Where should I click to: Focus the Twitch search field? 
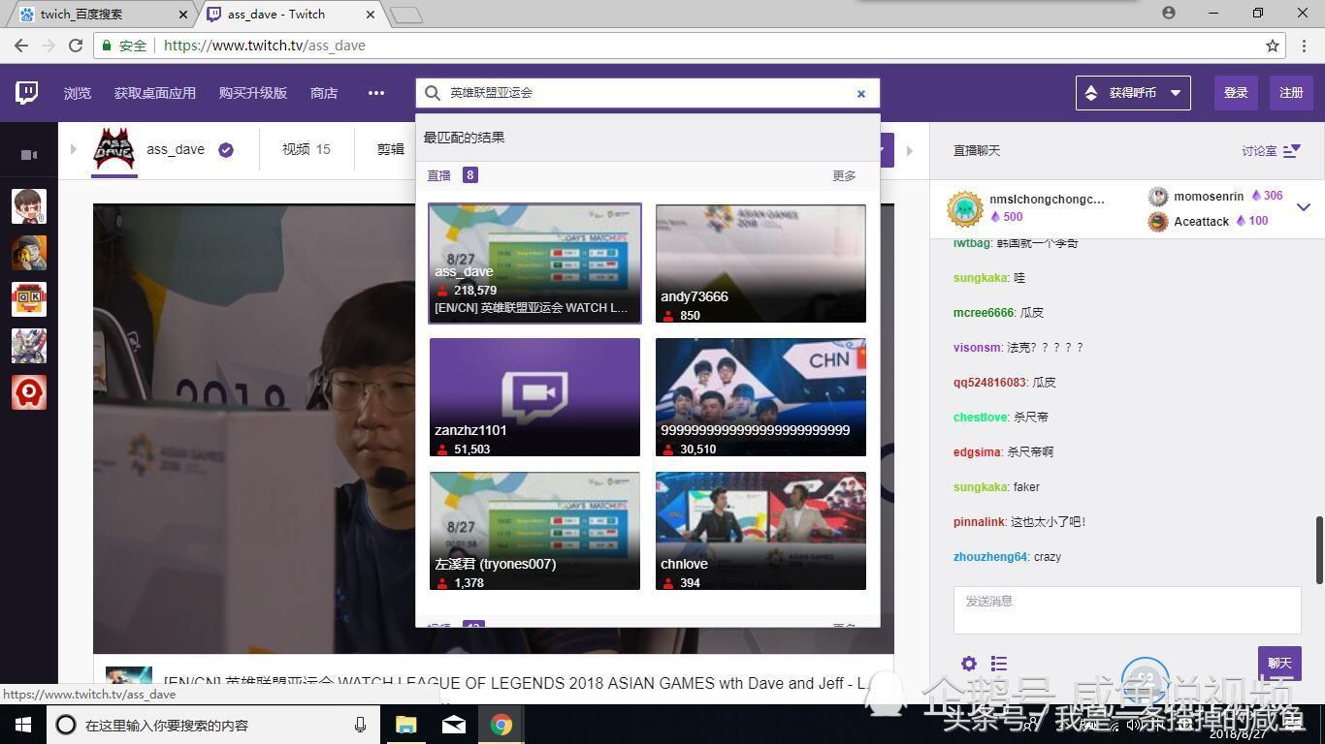648,93
